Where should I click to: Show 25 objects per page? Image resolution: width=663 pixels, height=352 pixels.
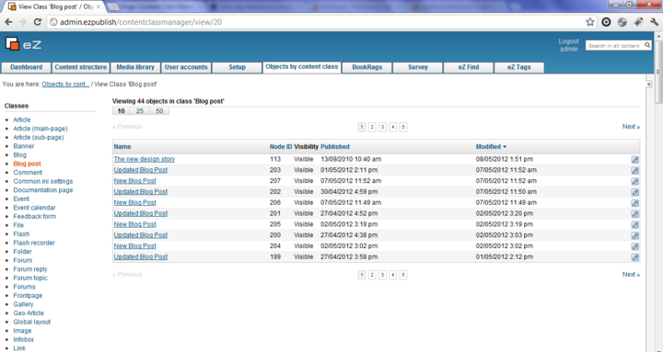(140, 111)
